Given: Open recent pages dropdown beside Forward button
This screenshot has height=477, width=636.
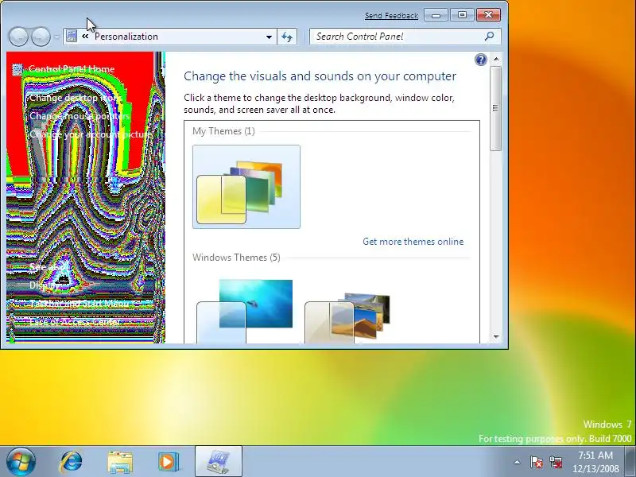Looking at the screenshot, I should pyautogui.click(x=56, y=37).
